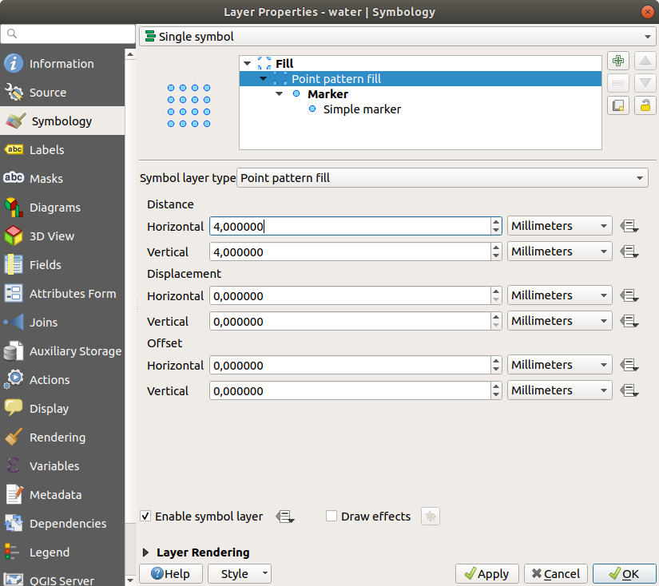Click the duplicate symbol layer icon
The image size is (659, 586).
coord(617,105)
